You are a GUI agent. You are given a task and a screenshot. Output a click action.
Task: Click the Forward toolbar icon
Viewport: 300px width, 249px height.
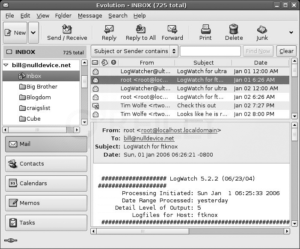[172, 29]
